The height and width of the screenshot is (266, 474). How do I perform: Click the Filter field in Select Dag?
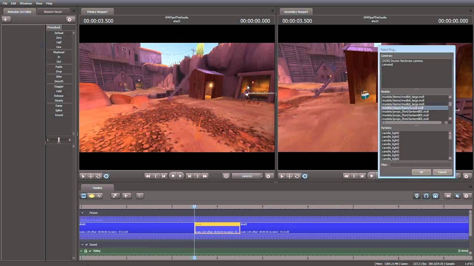coord(420,165)
